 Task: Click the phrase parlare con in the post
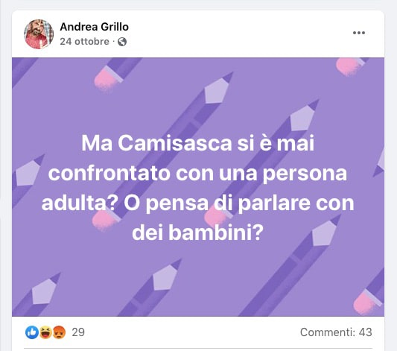pyautogui.click(x=296, y=203)
